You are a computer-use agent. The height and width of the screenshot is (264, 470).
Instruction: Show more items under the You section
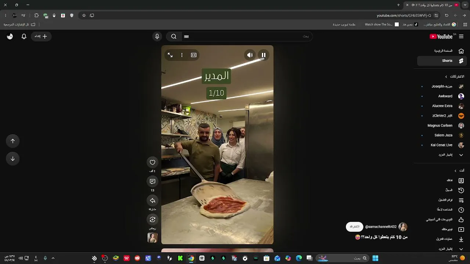click(x=442, y=249)
